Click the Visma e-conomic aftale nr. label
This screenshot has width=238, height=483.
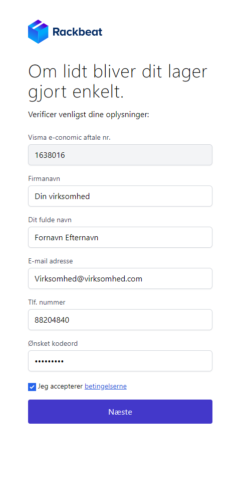[x=69, y=137]
